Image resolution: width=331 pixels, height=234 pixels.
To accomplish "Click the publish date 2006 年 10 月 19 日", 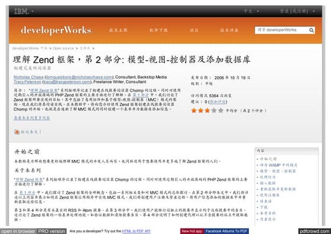I will 232,78.
